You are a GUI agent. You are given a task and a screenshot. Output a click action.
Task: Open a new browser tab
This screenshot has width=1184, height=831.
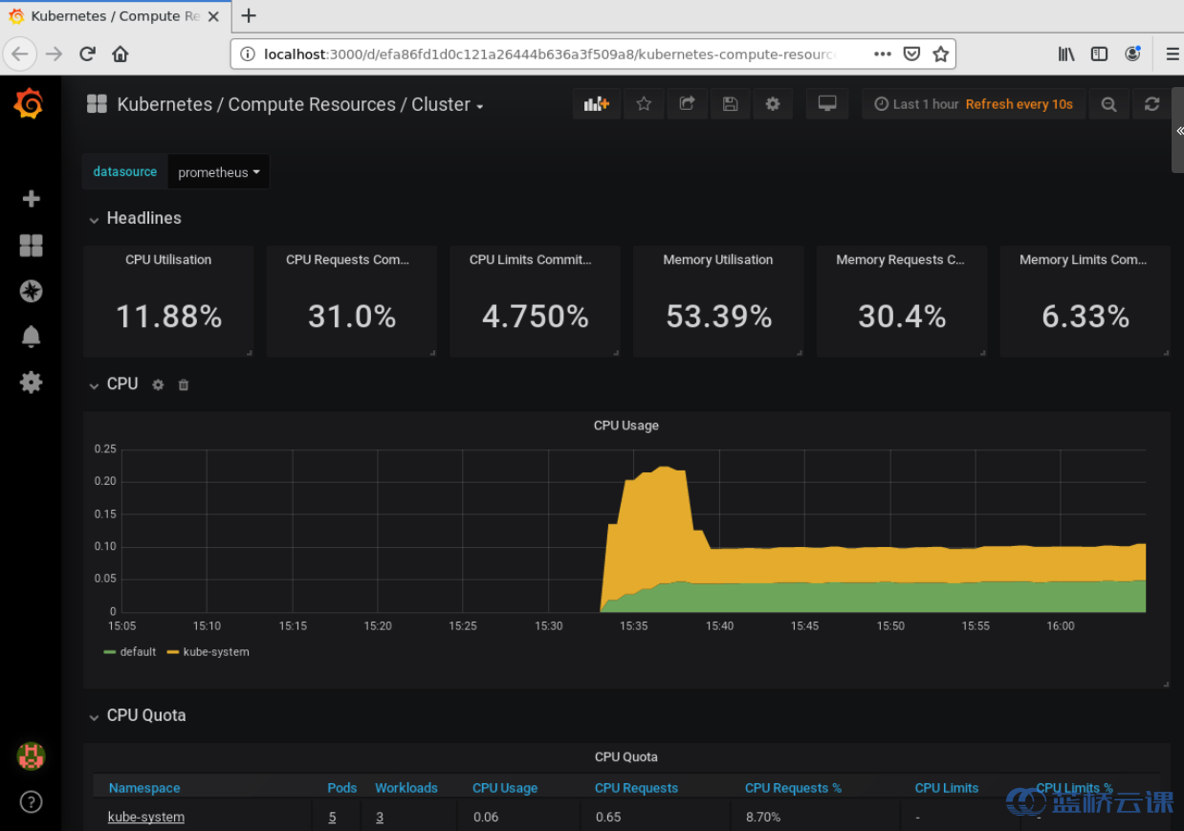coord(249,15)
